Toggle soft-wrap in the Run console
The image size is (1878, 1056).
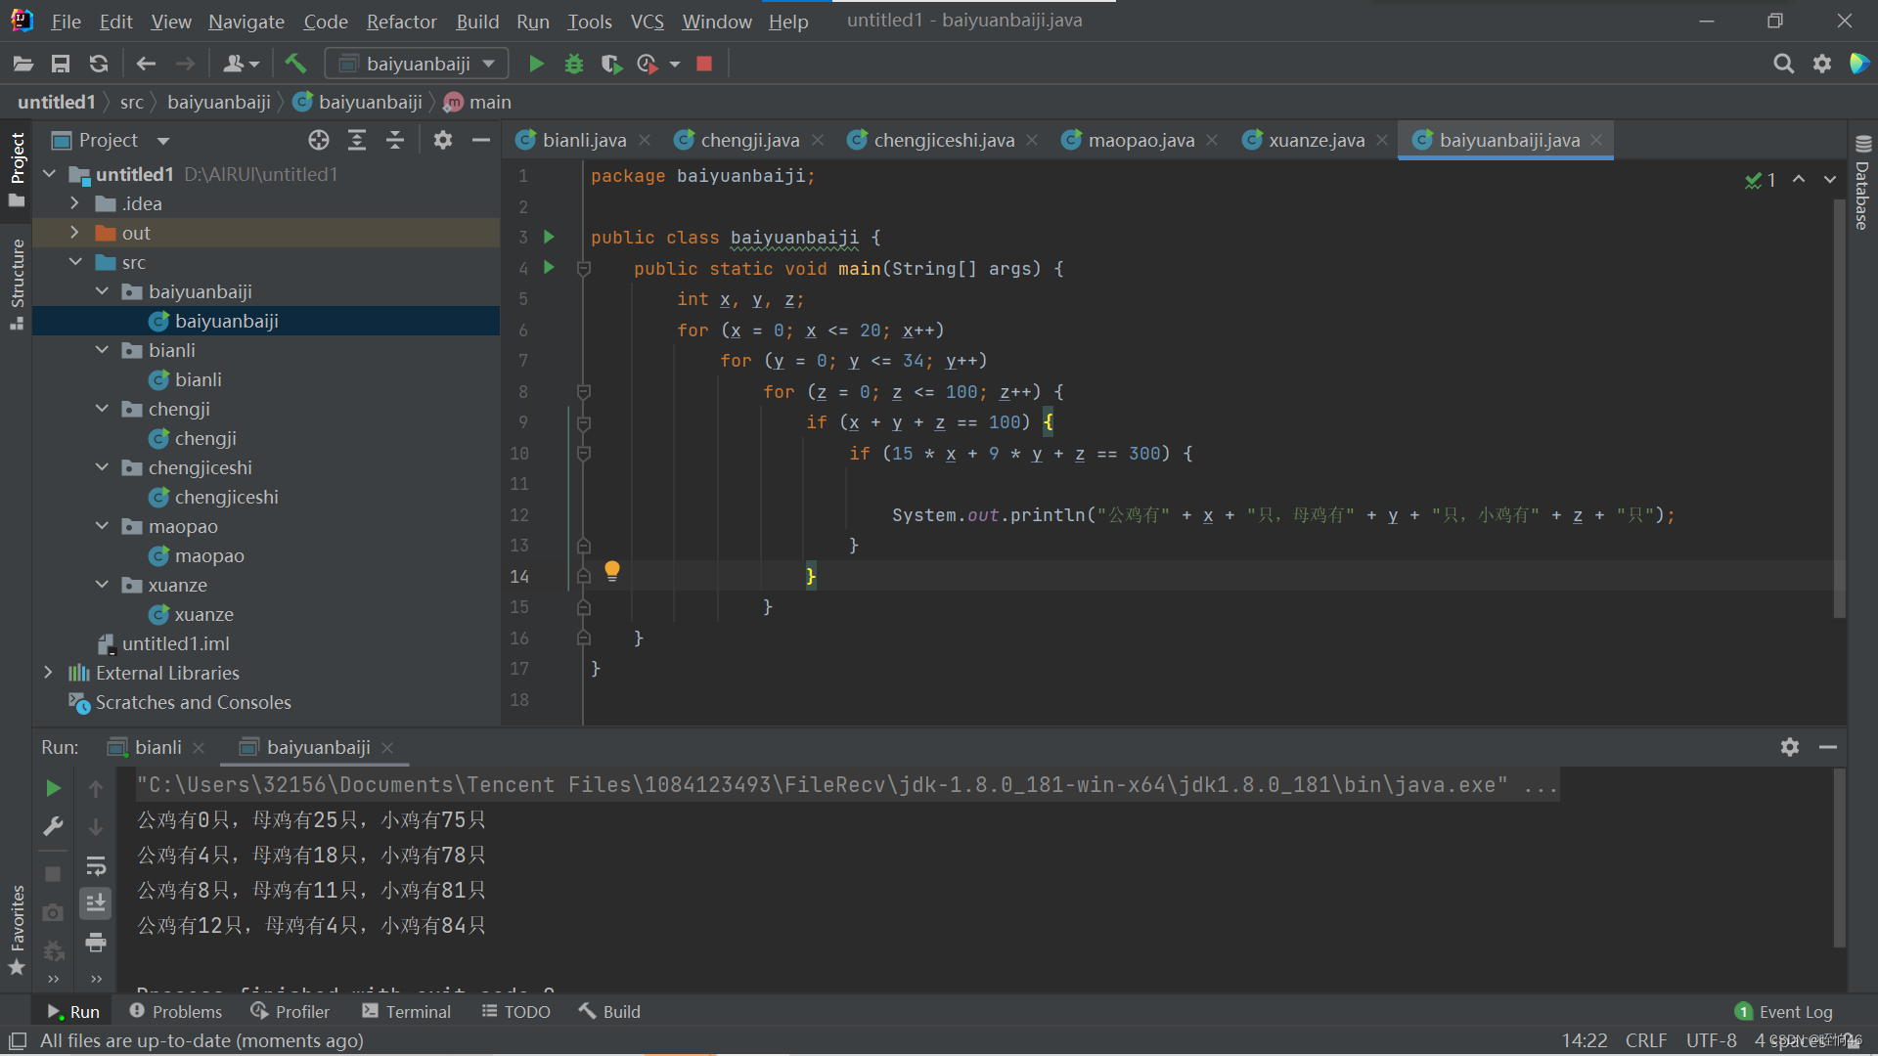96,866
